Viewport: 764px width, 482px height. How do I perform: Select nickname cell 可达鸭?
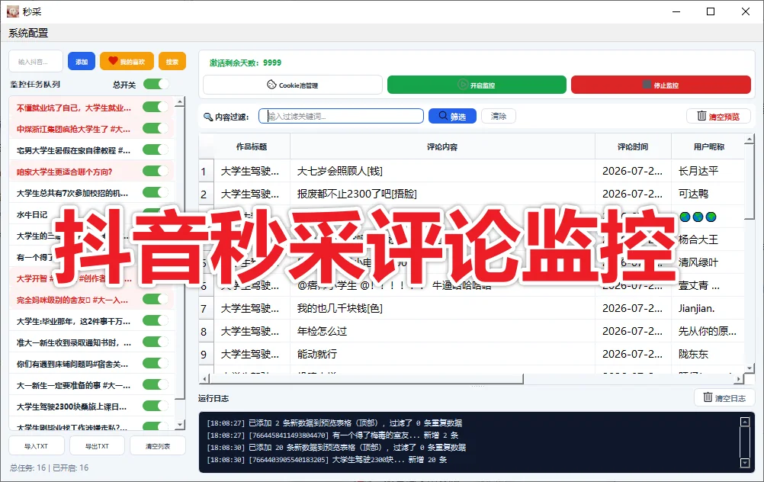708,194
